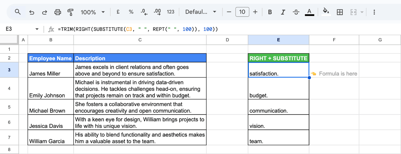Select description starting She fosters a collaborative
This screenshot has height=154, width=401.
point(140,107)
